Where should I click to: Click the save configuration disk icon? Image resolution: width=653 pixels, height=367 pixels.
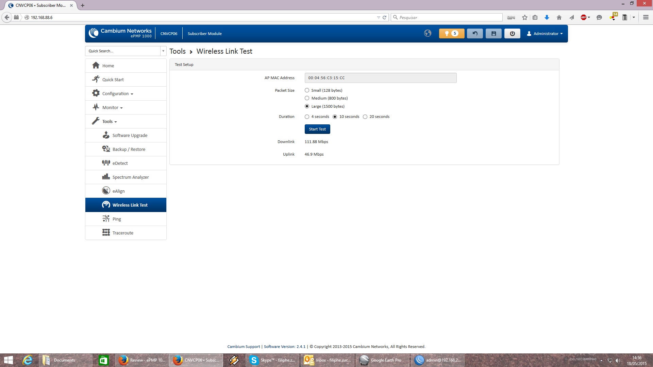click(493, 33)
